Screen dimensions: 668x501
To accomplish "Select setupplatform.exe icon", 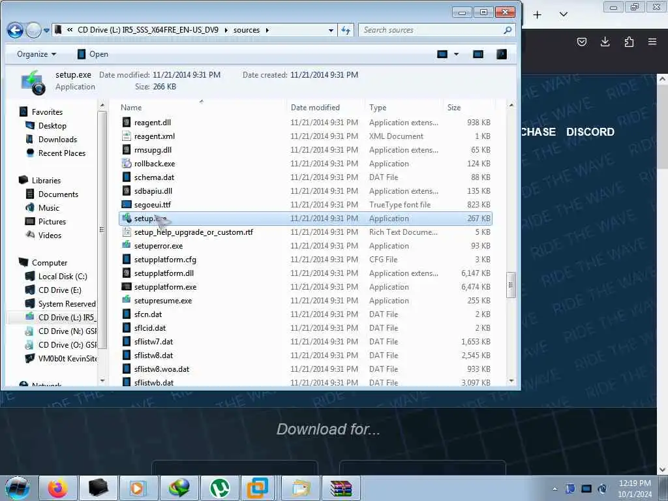I will point(127,287).
